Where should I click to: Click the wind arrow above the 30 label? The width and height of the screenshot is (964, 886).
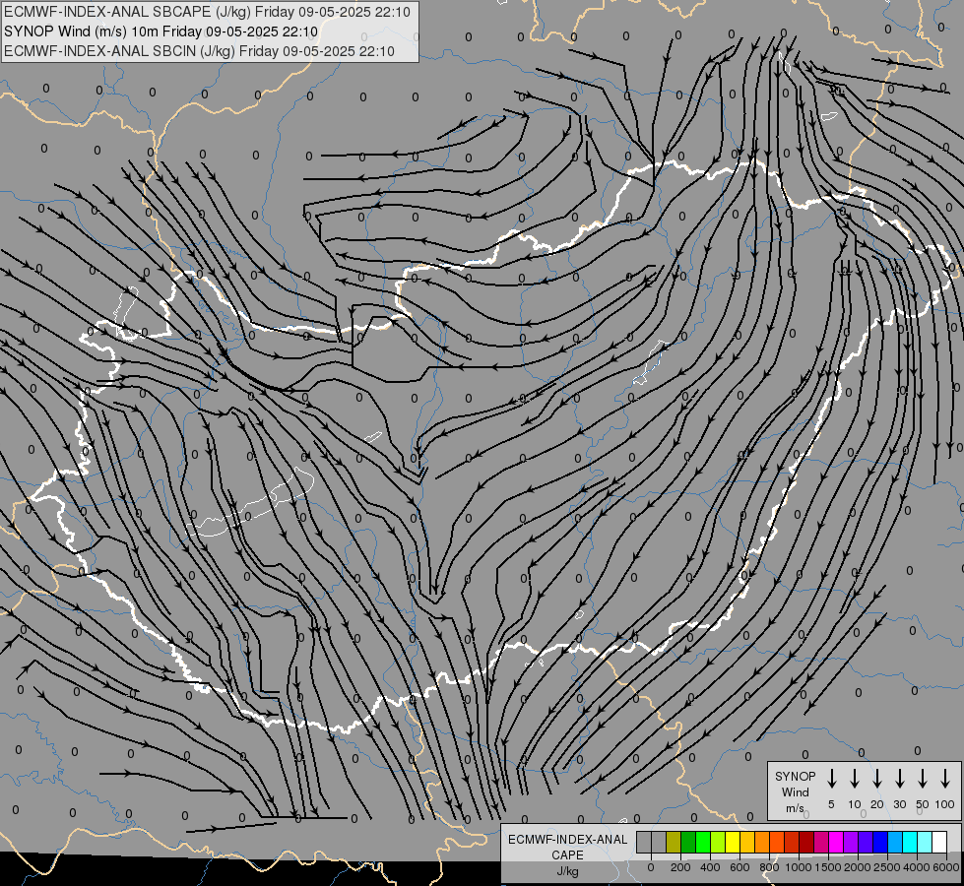[899, 778]
